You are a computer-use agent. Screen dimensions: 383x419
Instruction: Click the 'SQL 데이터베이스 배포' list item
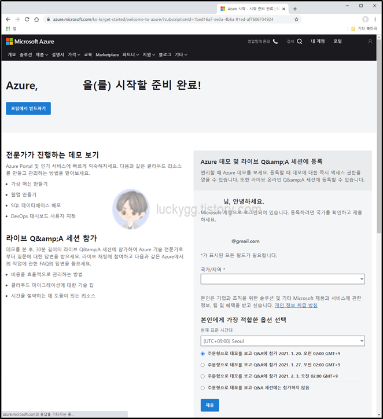pyautogui.click(x=36, y=205)
